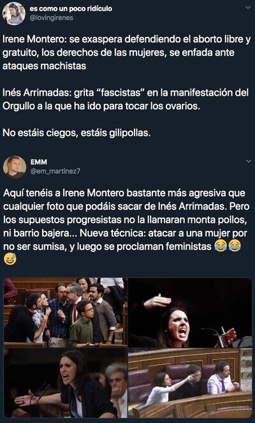Open the @lovingirenes profile avatar
The image size is (255, 423).
(x=14, y=13)
